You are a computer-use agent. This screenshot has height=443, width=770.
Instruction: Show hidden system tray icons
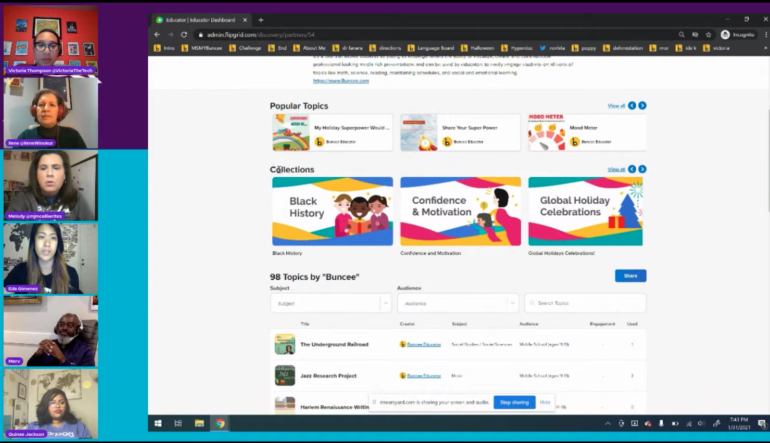[x=608, y=424]
